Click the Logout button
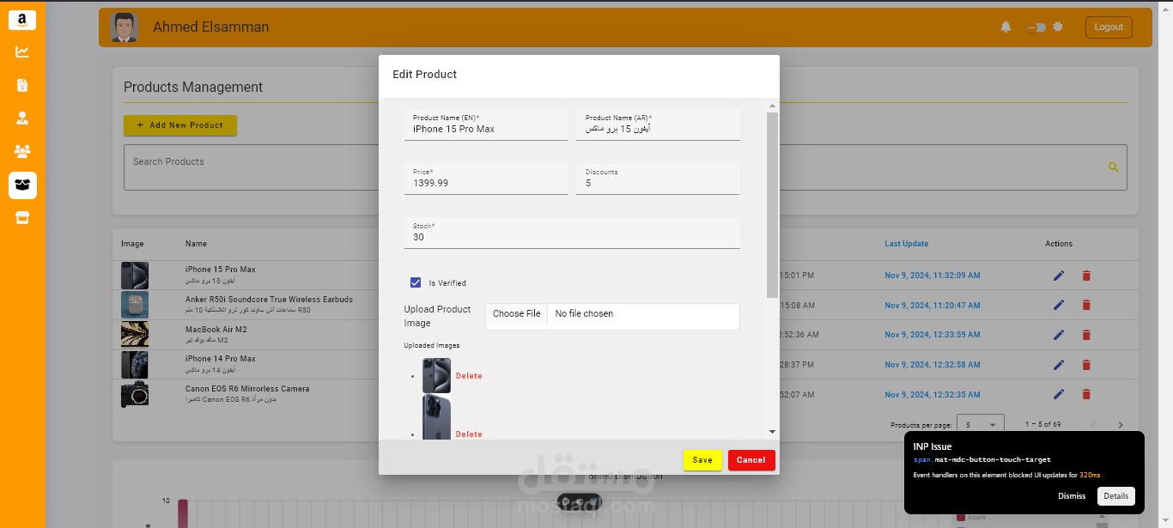 pos(1109,27)
